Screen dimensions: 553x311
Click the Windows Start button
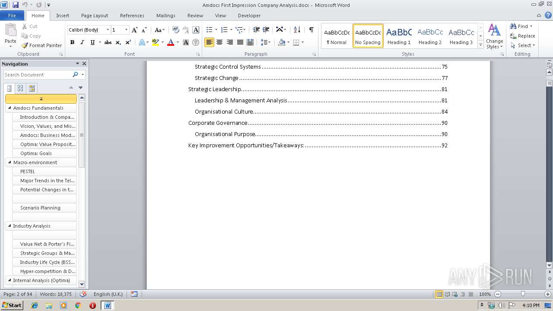tap(12, 305)
